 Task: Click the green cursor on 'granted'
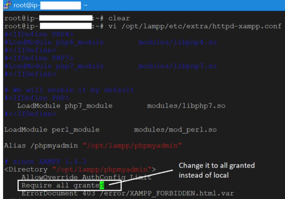[102, 185]
